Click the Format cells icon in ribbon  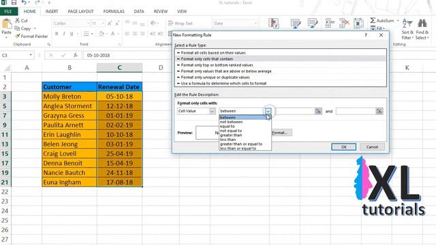(358, 23)
